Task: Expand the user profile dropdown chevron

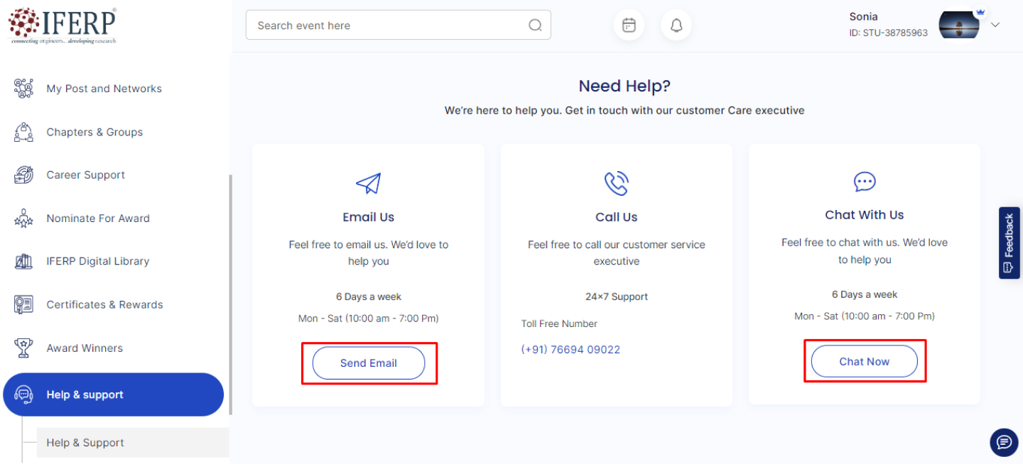Action: [x=995, y=25]
